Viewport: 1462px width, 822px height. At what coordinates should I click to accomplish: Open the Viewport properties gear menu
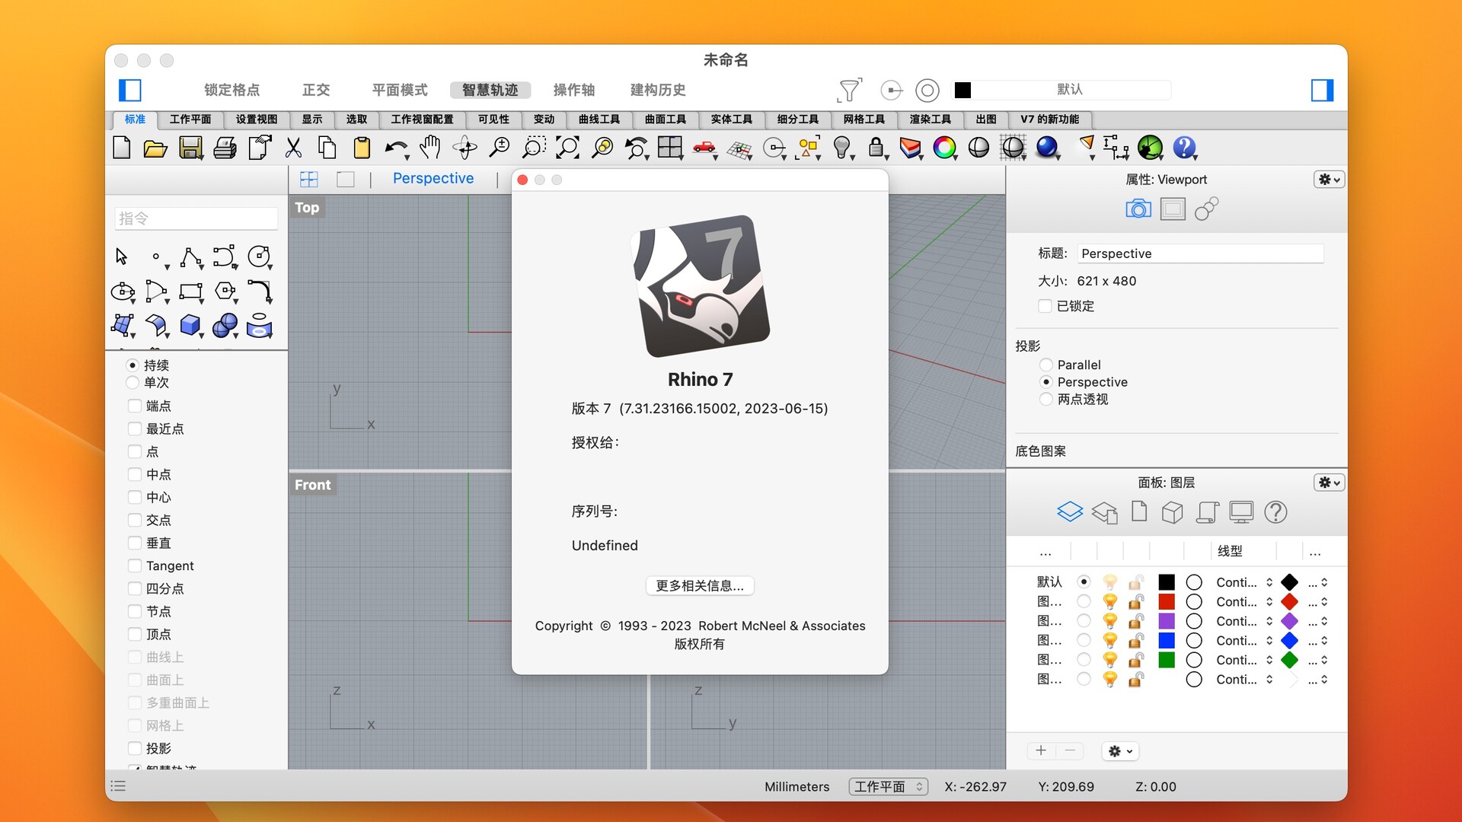click(x=1328, y=180)
